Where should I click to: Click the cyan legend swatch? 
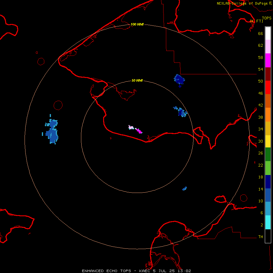pyautogui.click(x=268, y=222)
